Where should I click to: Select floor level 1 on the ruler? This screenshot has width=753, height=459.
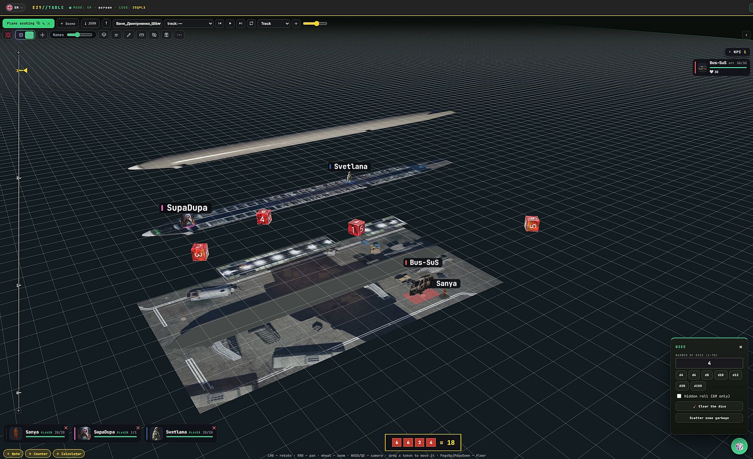click(x=18, y=285)
